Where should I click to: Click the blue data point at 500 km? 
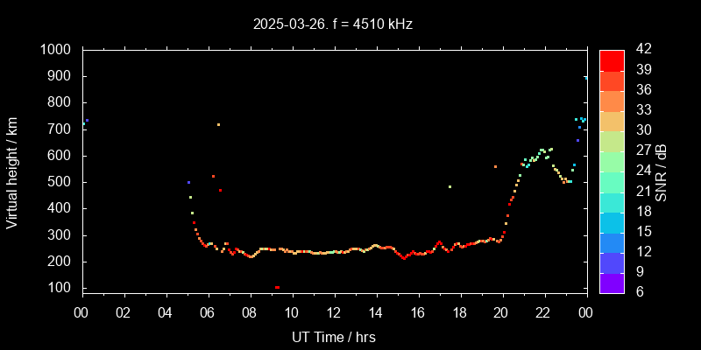tap(188, 183)
